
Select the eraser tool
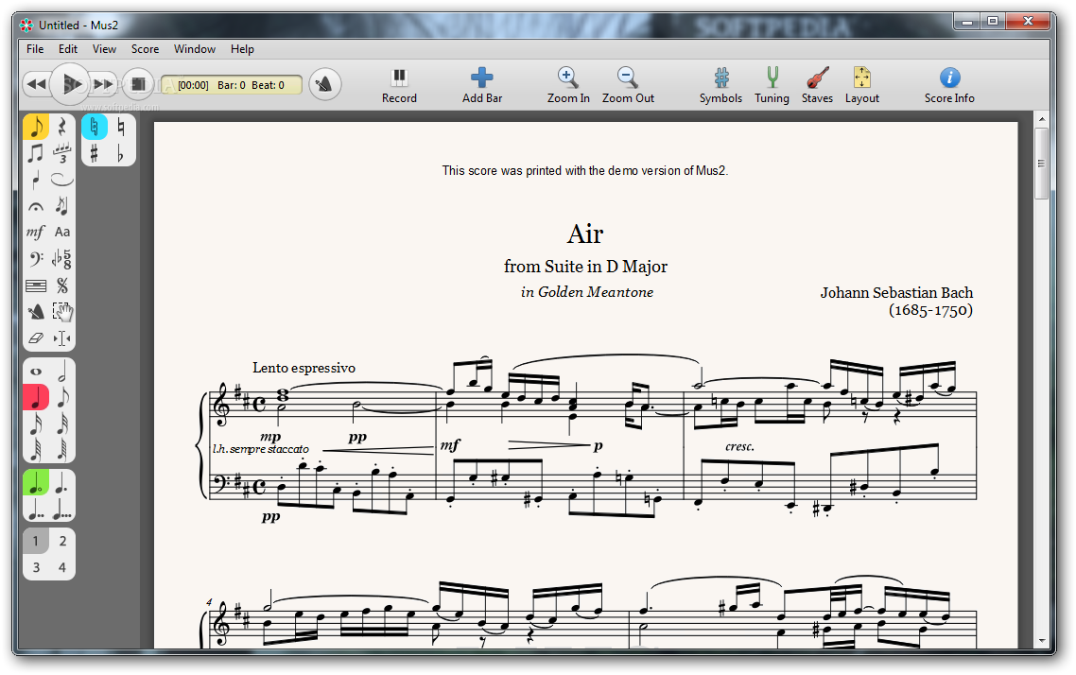(x=36, y=338)
